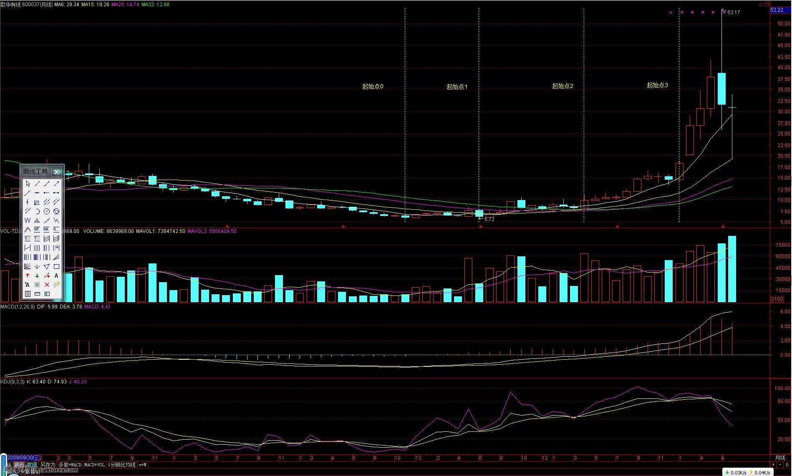Click the MAVOL1 volume average label
The height and width of the screenshot is (476, 792).
coord(161,231)
